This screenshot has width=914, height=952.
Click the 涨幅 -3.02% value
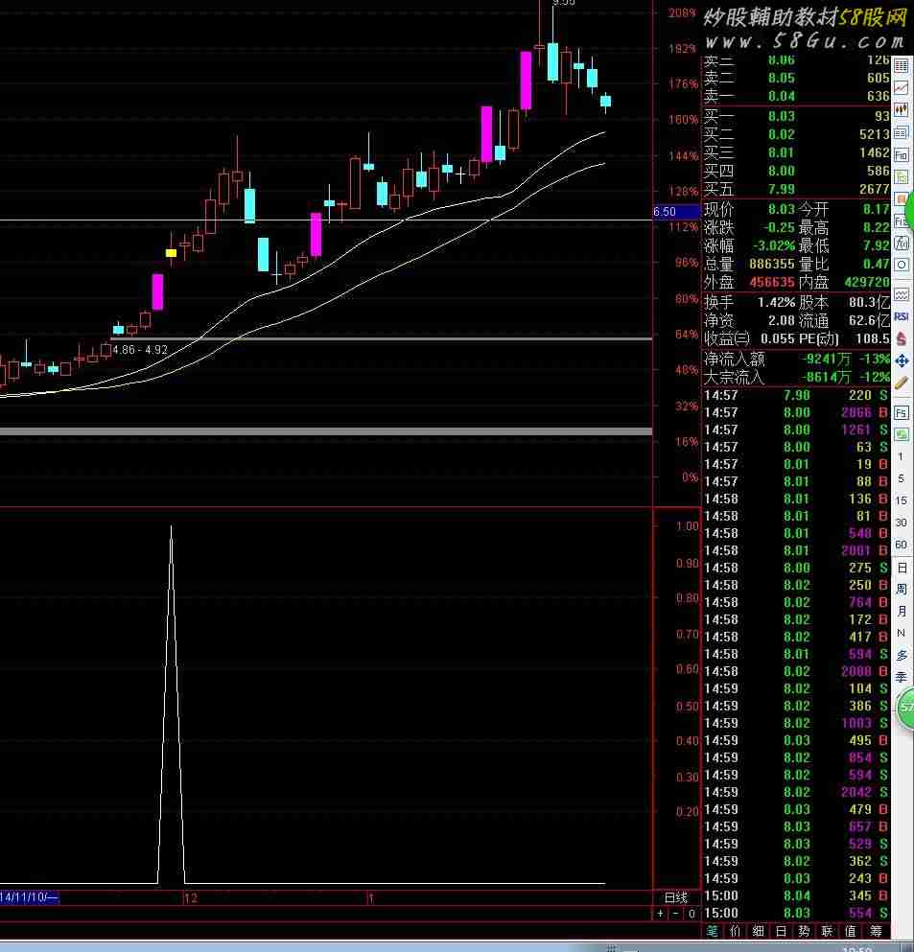tap(774, 245)
